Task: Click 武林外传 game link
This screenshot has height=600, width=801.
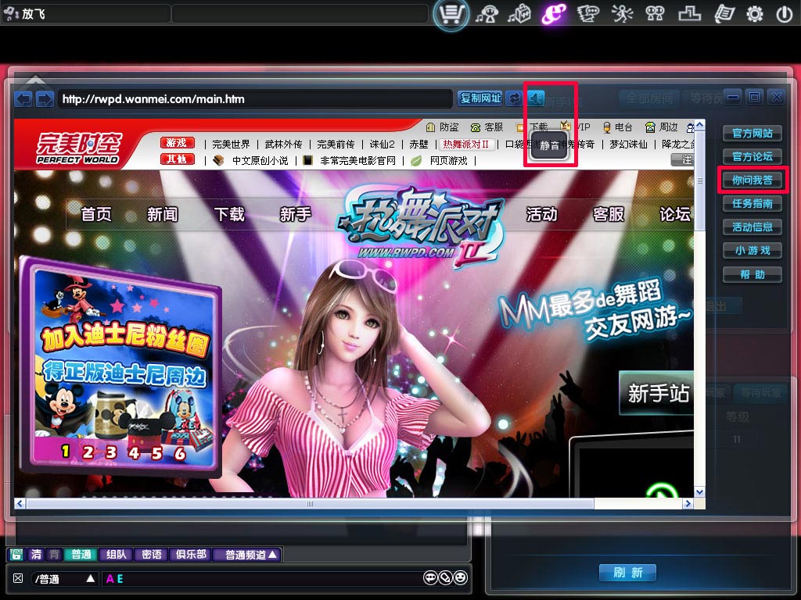Action: 283,145
